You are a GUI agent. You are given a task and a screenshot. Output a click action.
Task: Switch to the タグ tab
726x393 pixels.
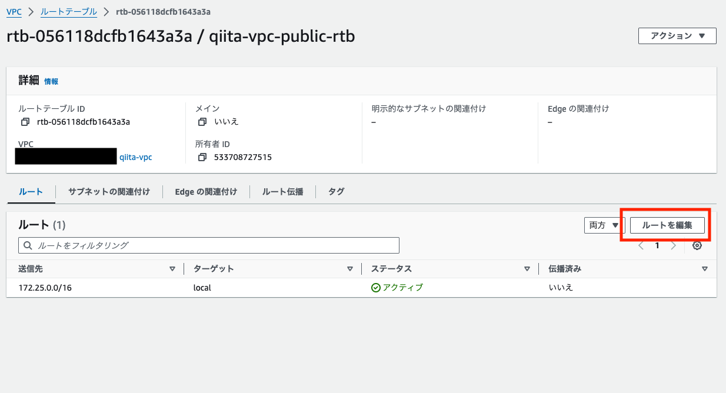pos(336,192)
